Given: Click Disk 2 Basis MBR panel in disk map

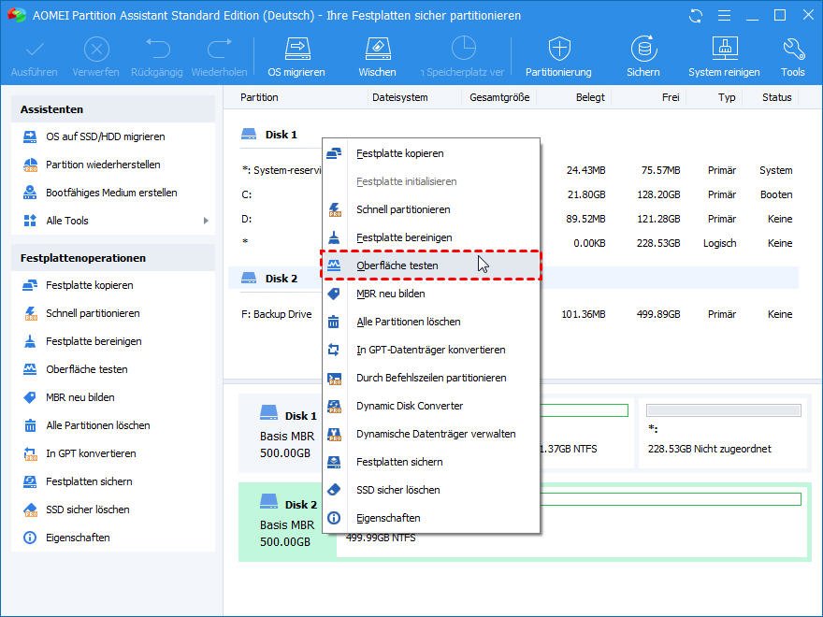Looking at the screenshot, I should [288, 523].
